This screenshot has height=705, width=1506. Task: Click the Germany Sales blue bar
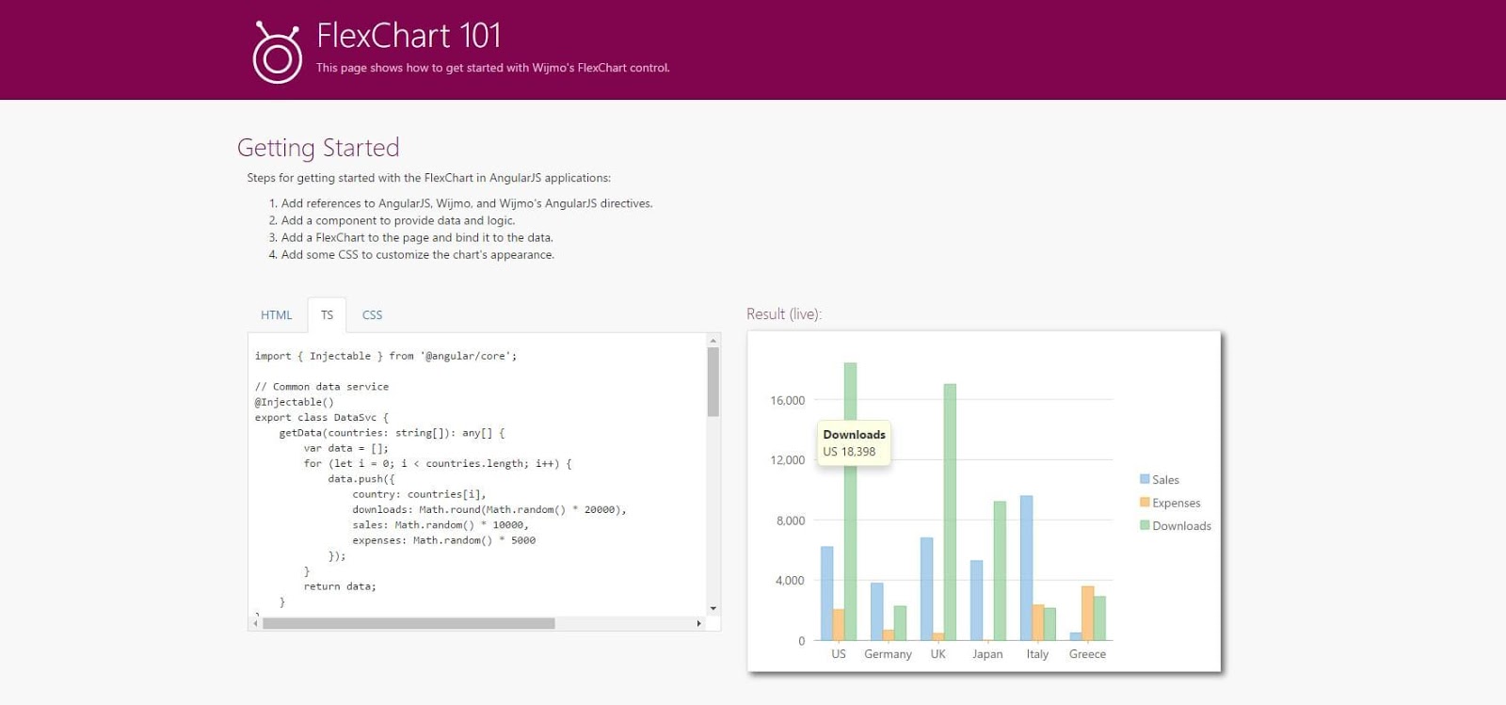coord(876,612)
